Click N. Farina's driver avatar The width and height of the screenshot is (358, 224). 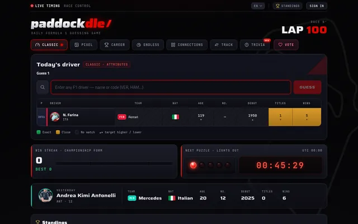pyautogui.click(x=55, y=117)
